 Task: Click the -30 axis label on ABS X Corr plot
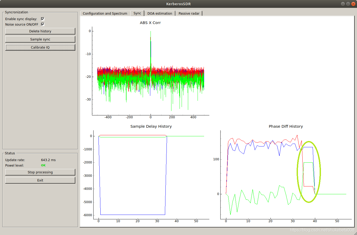[x=88, y=99]
